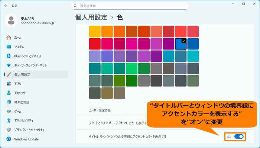Choose the dark blue swatch ending row two
The image size is (260, 148).
pos(193,44)
